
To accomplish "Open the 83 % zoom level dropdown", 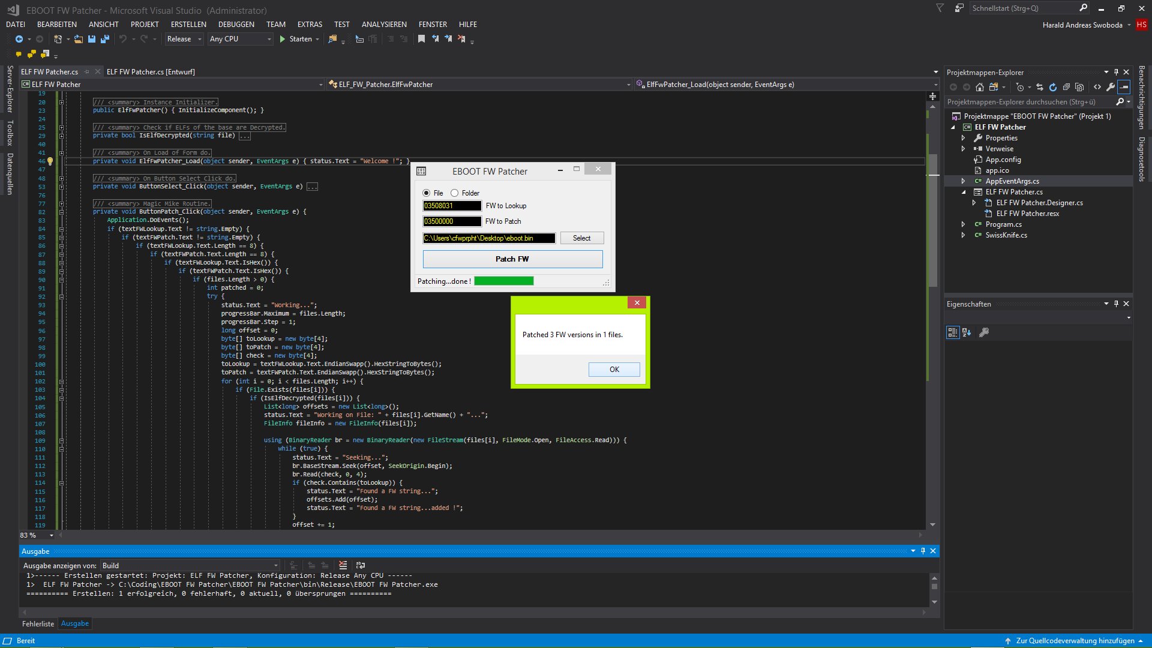I will click(x=37, y=535).
